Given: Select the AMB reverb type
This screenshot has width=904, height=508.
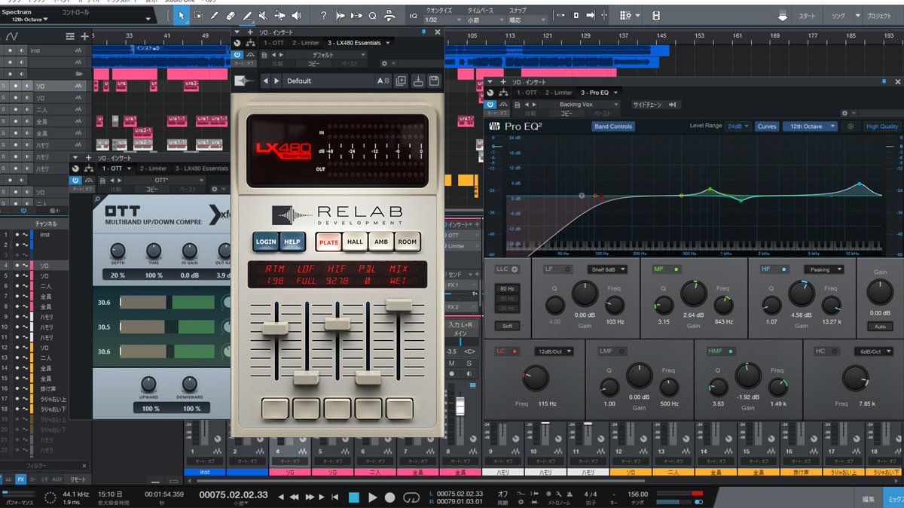Looking at the screenshot, I should (x=381, y=242).
